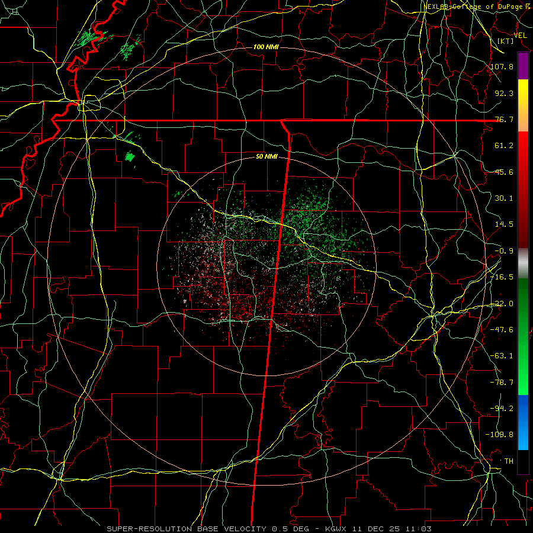This screenshot has height=533, width=533.
Task: Click the 107.8 scale value
Action: click(502, 66)
